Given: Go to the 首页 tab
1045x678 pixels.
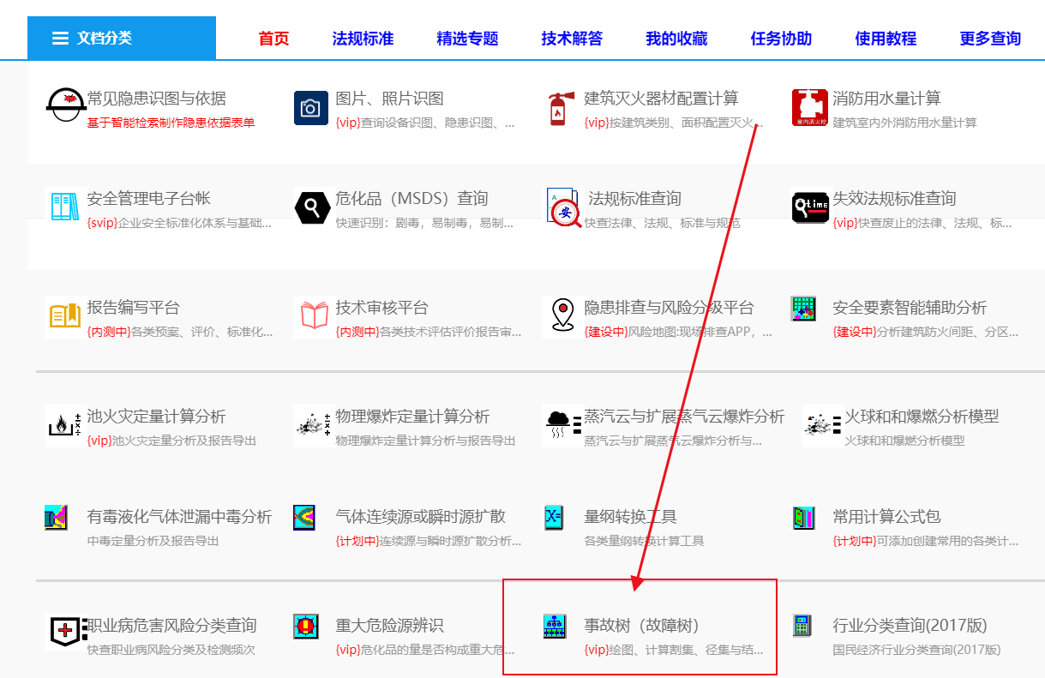Looking at the screenshot, I should point(273,39).
